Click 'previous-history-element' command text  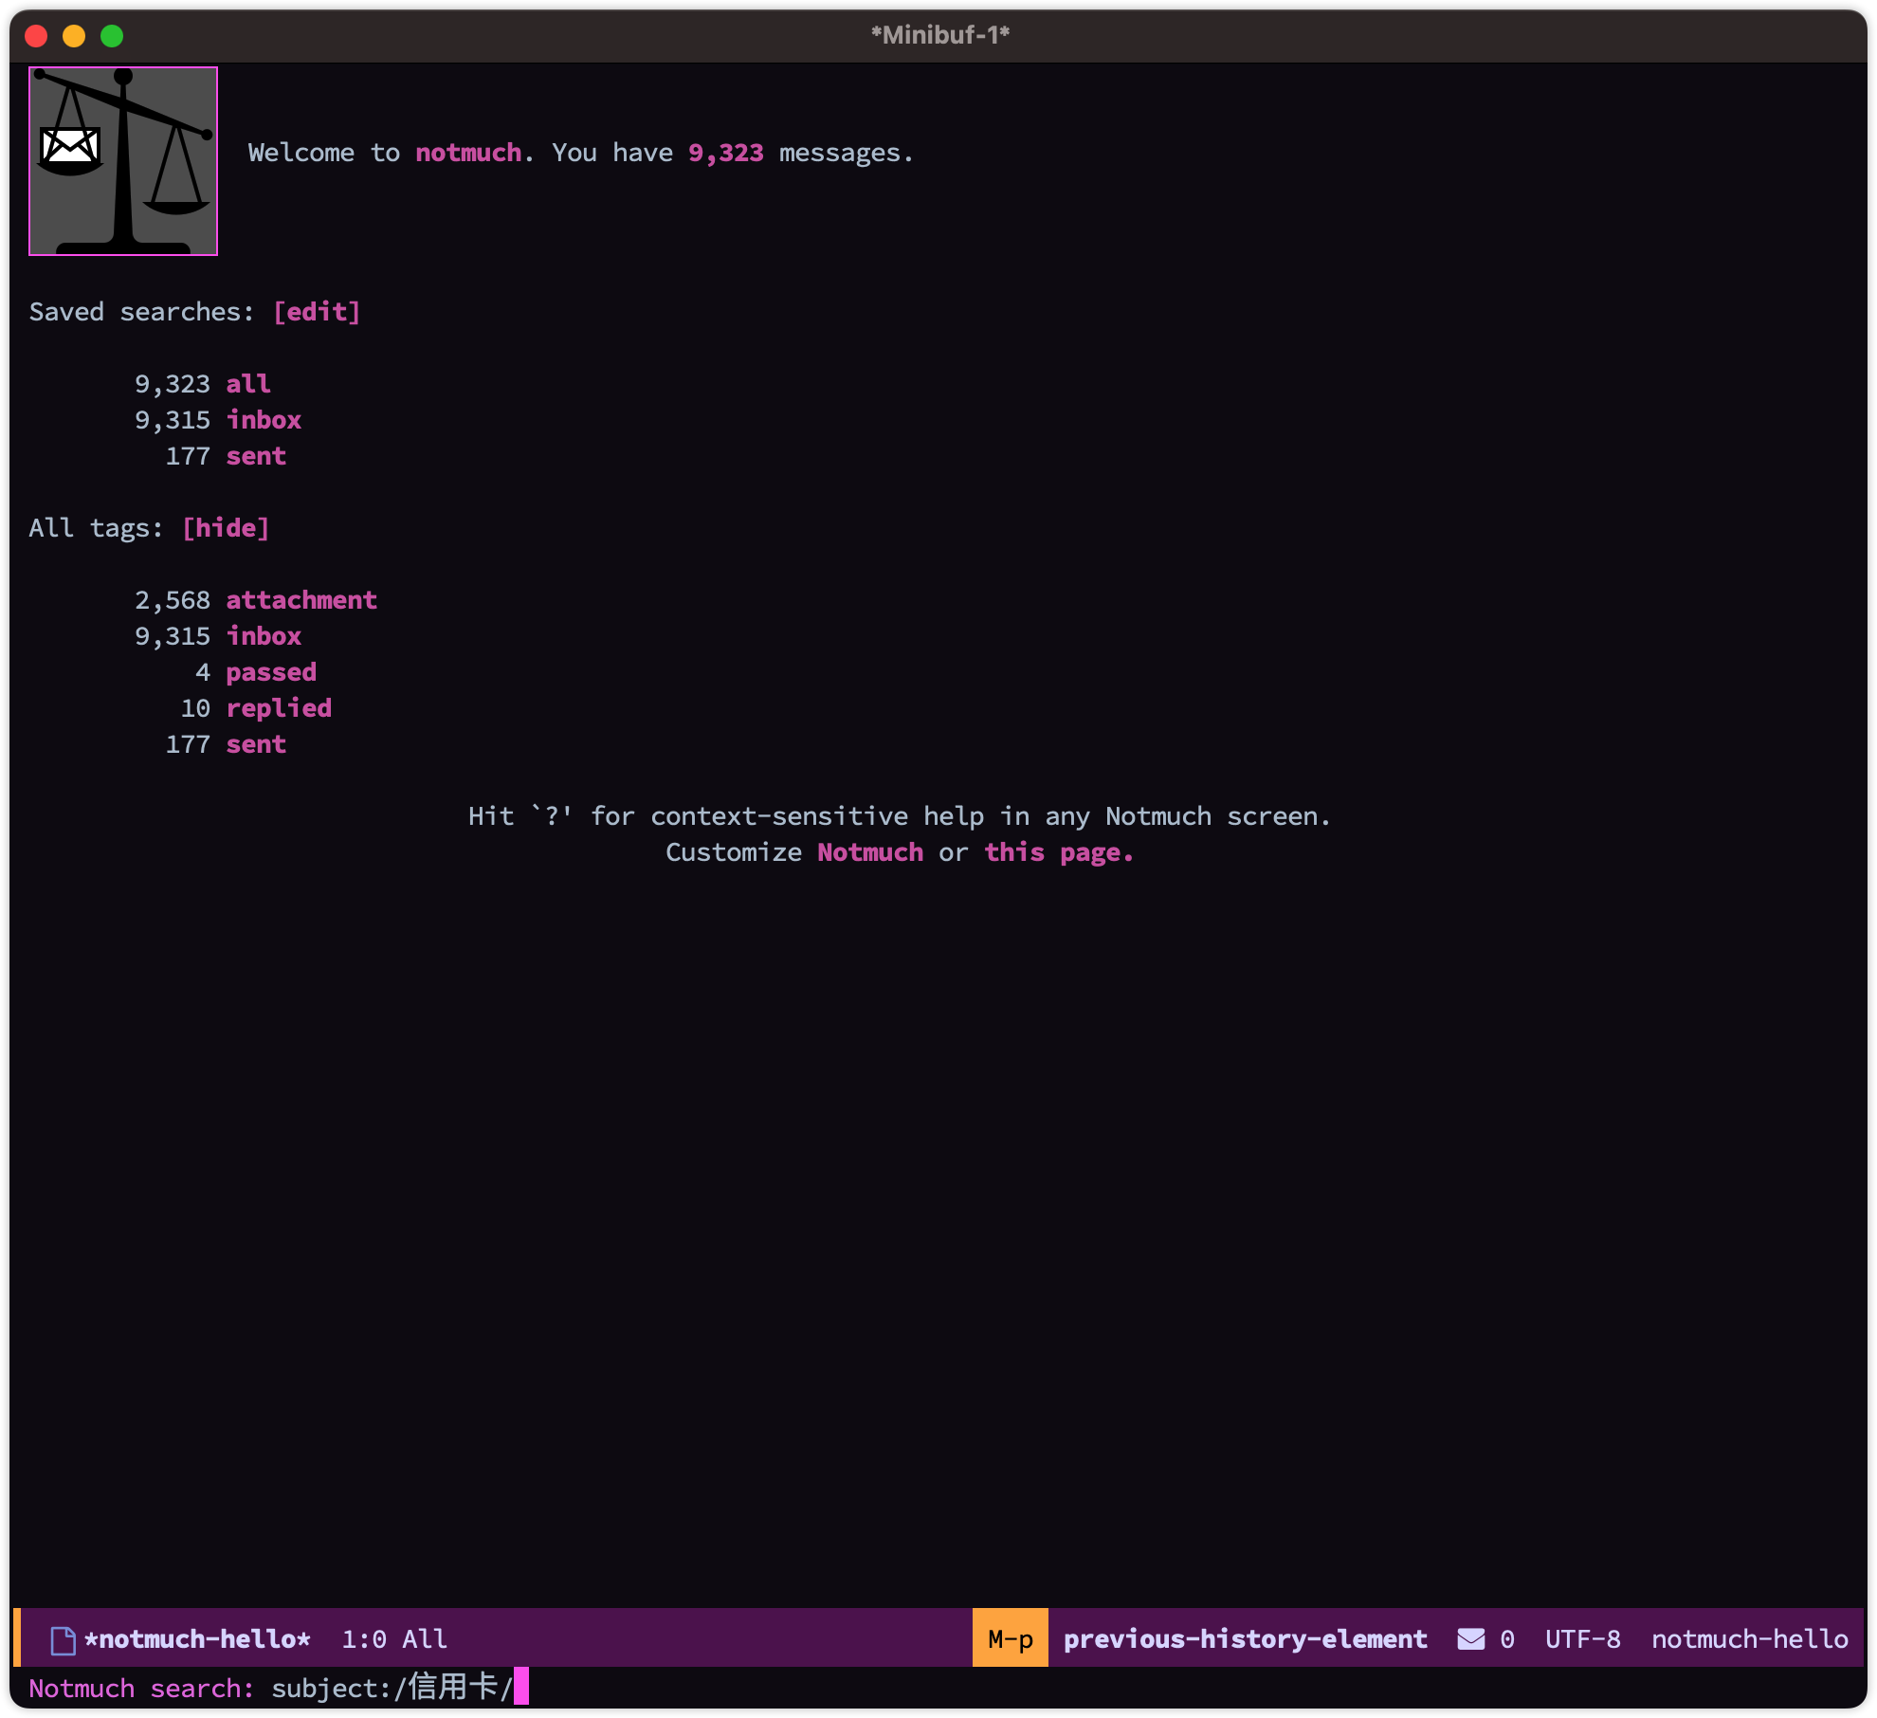click(x=1245, y=1639)
